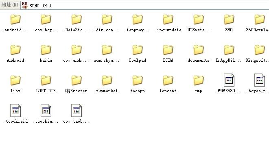Select the QQBrowser folder icon

click(x=77, y=80)
